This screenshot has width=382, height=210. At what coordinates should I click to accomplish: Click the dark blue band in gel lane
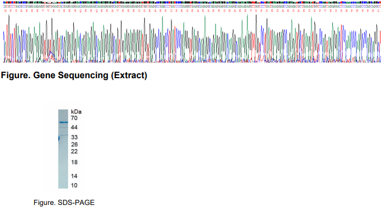(x=63, y=122)
